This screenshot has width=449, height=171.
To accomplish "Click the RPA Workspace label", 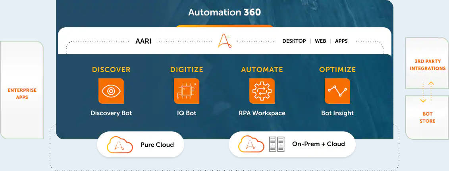I will (262, 113).
